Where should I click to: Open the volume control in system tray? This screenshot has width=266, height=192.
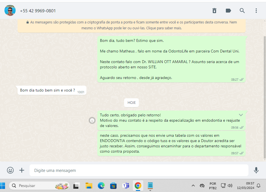[230, 186]
